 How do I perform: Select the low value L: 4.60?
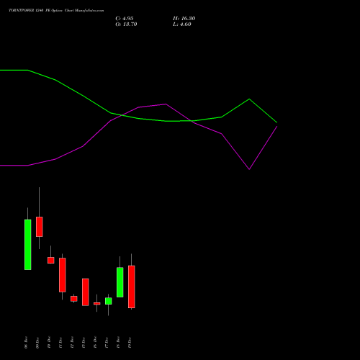coord(182,24)
